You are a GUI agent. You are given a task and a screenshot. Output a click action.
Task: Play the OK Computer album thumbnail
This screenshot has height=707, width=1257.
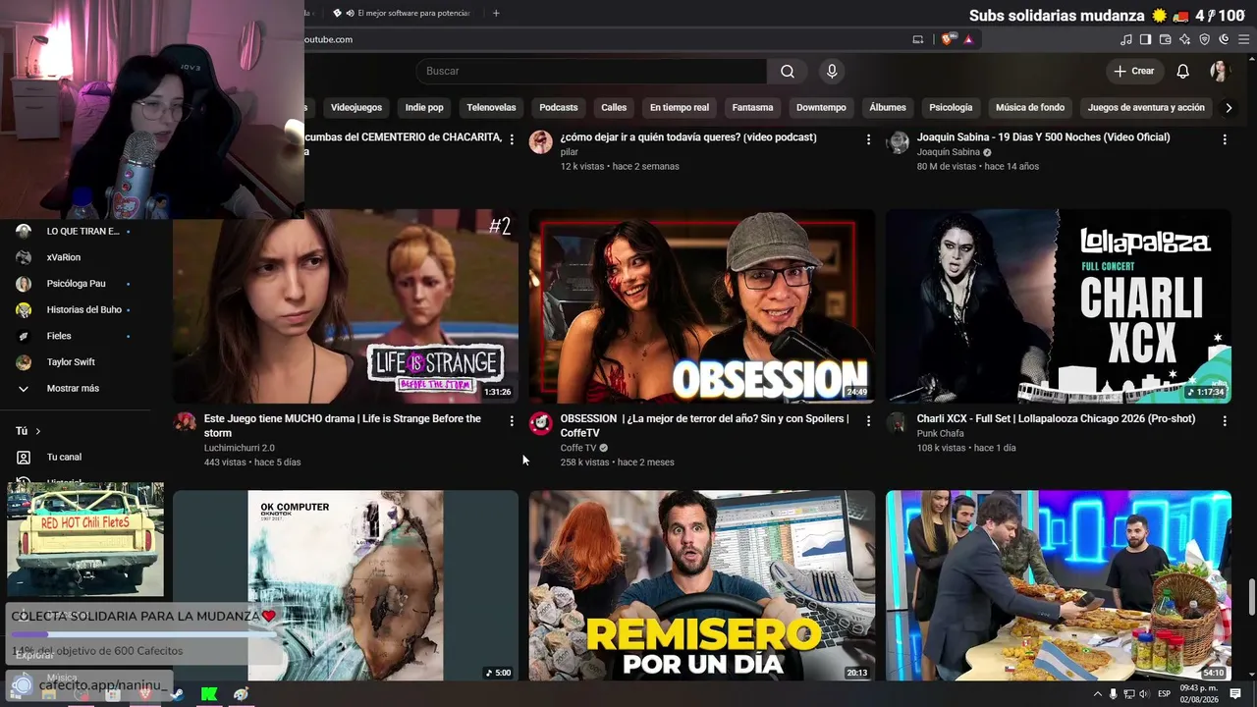(346, 585)
